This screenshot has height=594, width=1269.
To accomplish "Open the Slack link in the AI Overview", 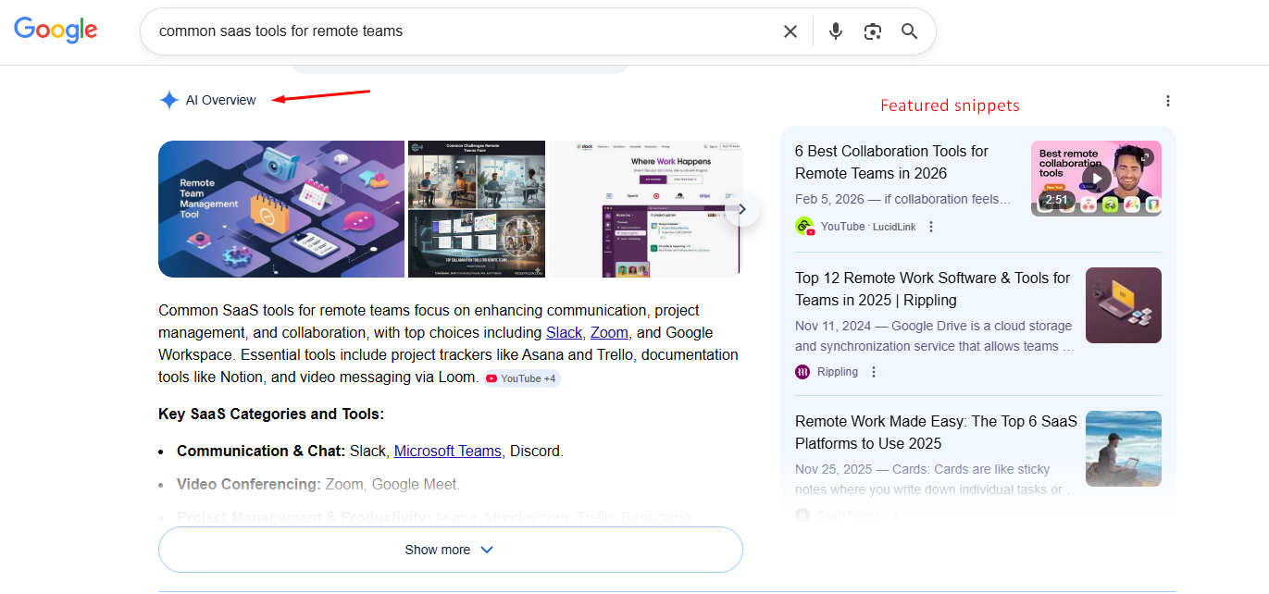I will point(564,332).
